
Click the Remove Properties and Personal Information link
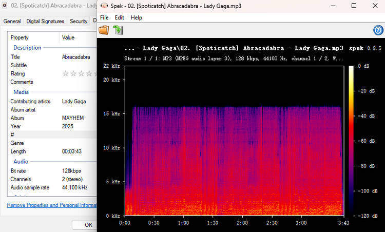[52, 205]
